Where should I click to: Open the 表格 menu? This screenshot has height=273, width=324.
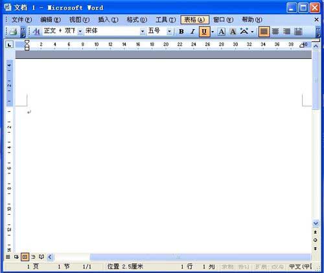(x=194, y=20)
